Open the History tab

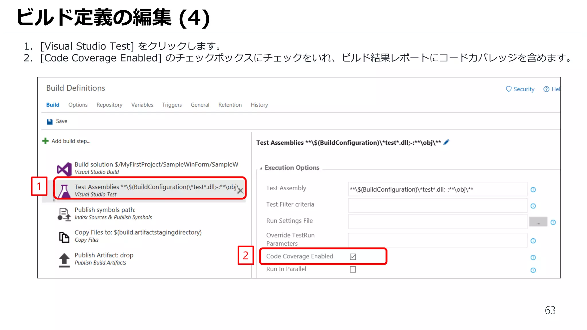259,105
